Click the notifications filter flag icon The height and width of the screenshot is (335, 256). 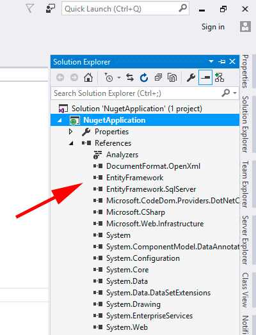point(29,9)
